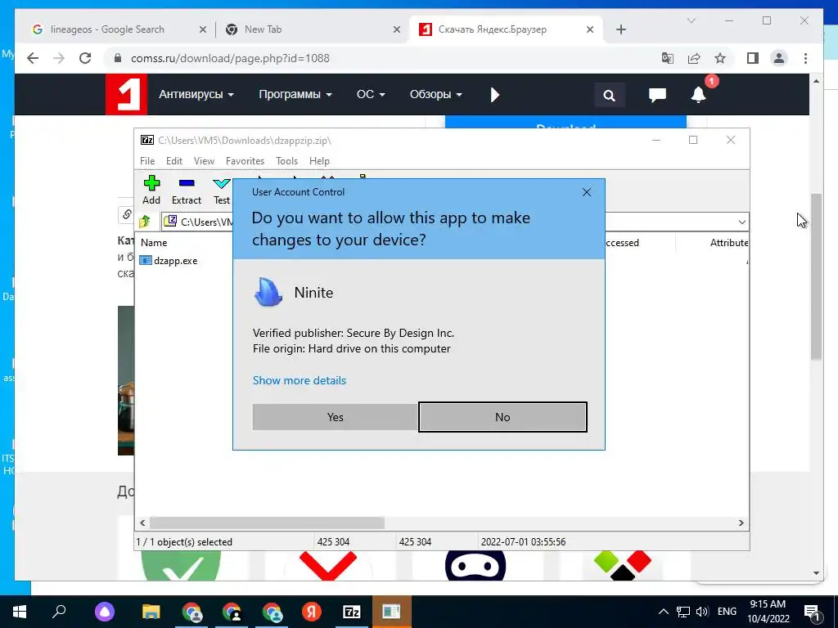Click the Attributes column header in 7-Zip
The image size is (838, 628).
tap(728, 242)
